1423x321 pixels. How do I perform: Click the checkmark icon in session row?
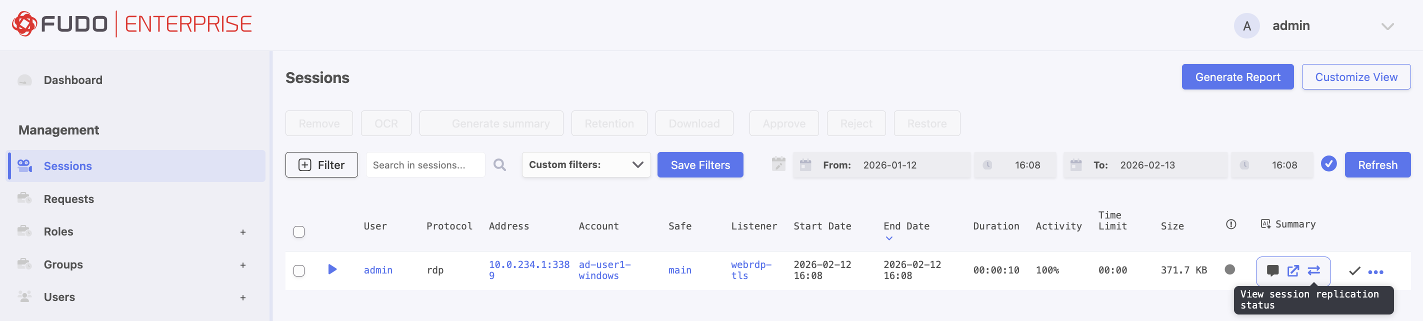[x=1354, y=270]
